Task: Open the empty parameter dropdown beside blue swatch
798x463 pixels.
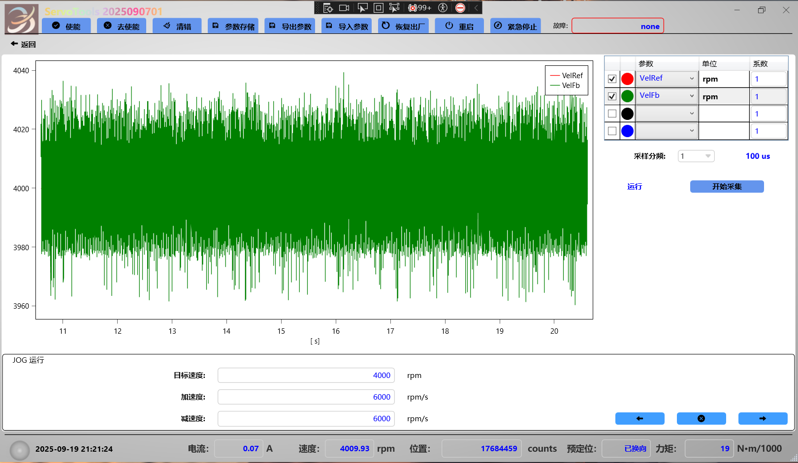Action: click(667, 131)
